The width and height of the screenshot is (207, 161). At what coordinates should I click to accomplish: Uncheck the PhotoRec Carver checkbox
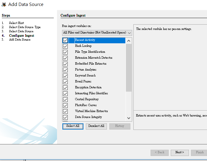(65, 106)
